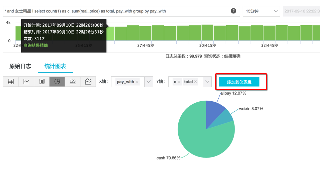Open the query help question-mark icon
The height and width of the screenshot is (173, 320).
(x=234, y=11)
